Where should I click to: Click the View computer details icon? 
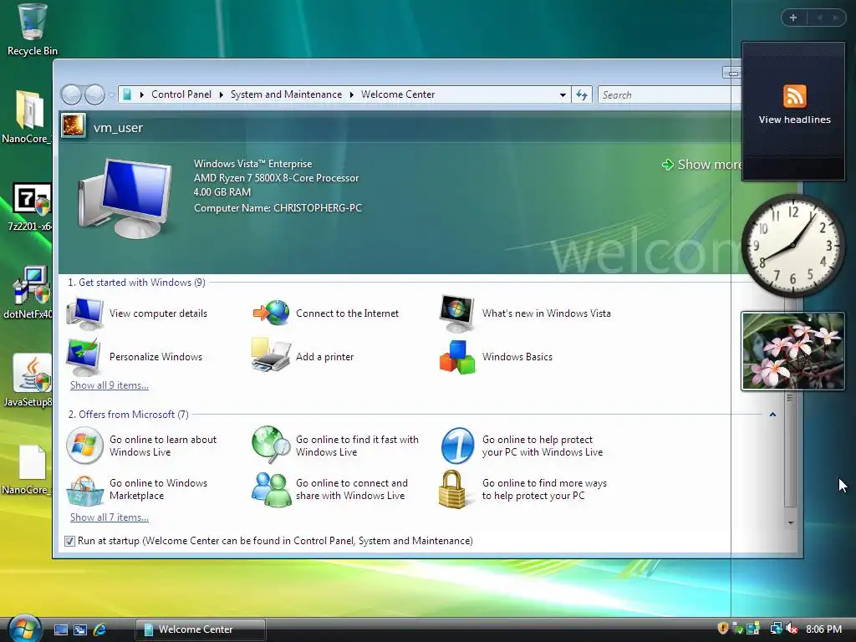(x=84, y=313)
